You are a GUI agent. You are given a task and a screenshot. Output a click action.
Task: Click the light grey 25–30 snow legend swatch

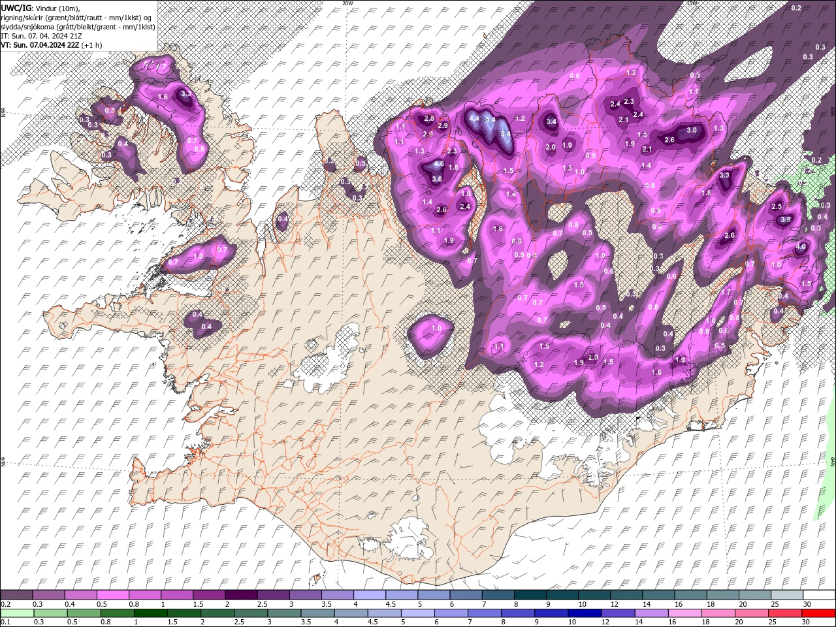click(x=786, y=595)
